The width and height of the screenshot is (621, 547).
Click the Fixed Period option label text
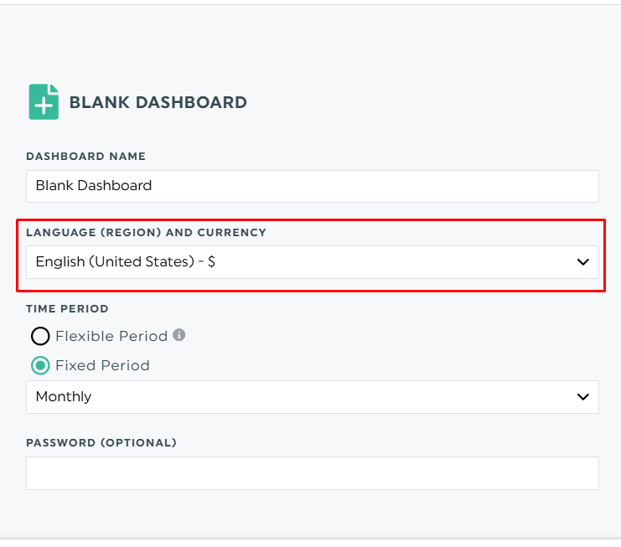102,365
